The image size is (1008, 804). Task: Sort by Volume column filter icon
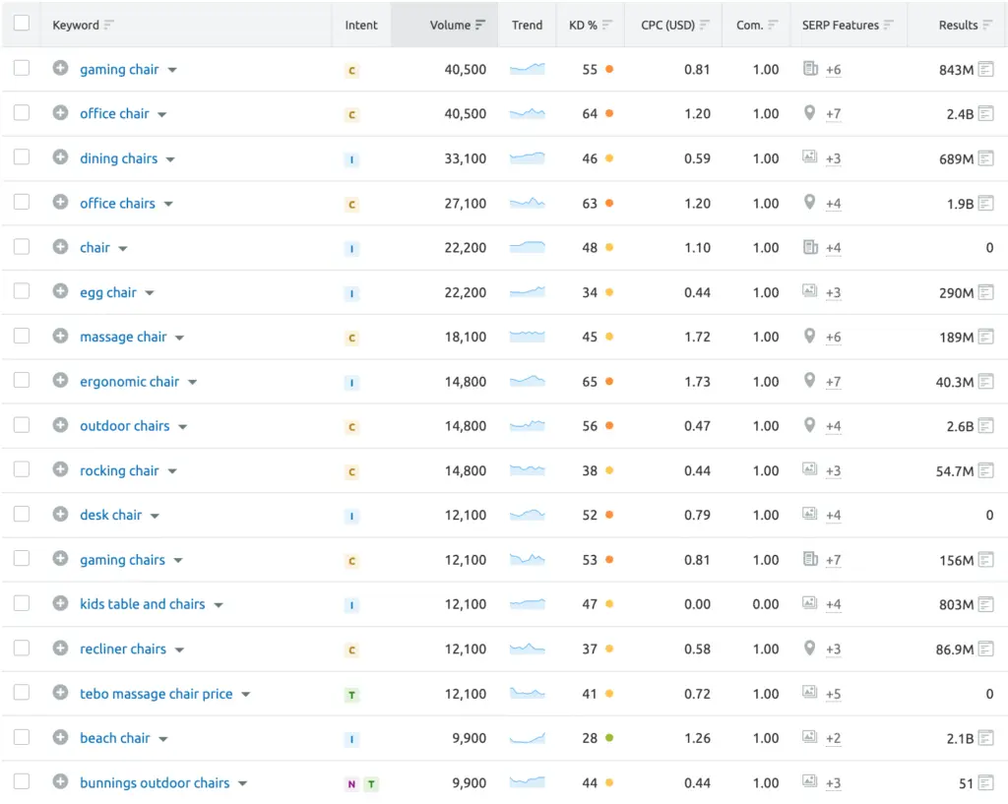pyautogui.click(x=480, y=25)
